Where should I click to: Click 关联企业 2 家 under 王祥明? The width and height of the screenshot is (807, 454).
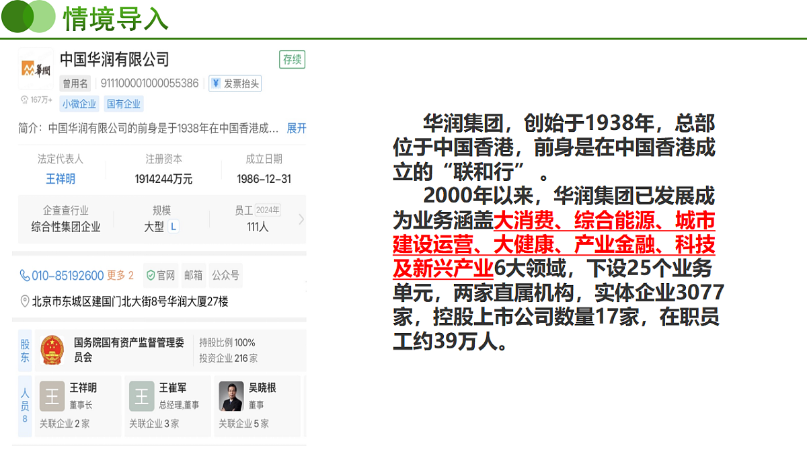(64, 424)
